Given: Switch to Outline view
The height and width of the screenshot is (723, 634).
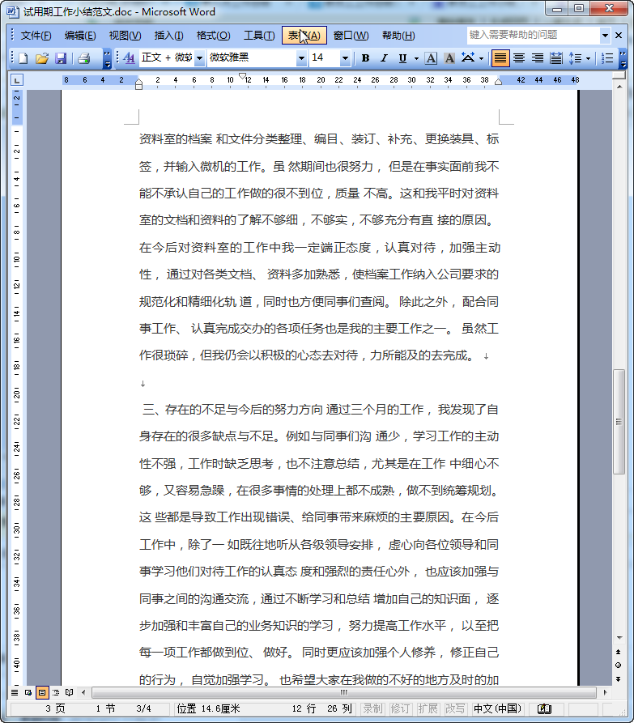Looking at the screenshot, I should 56,692.
